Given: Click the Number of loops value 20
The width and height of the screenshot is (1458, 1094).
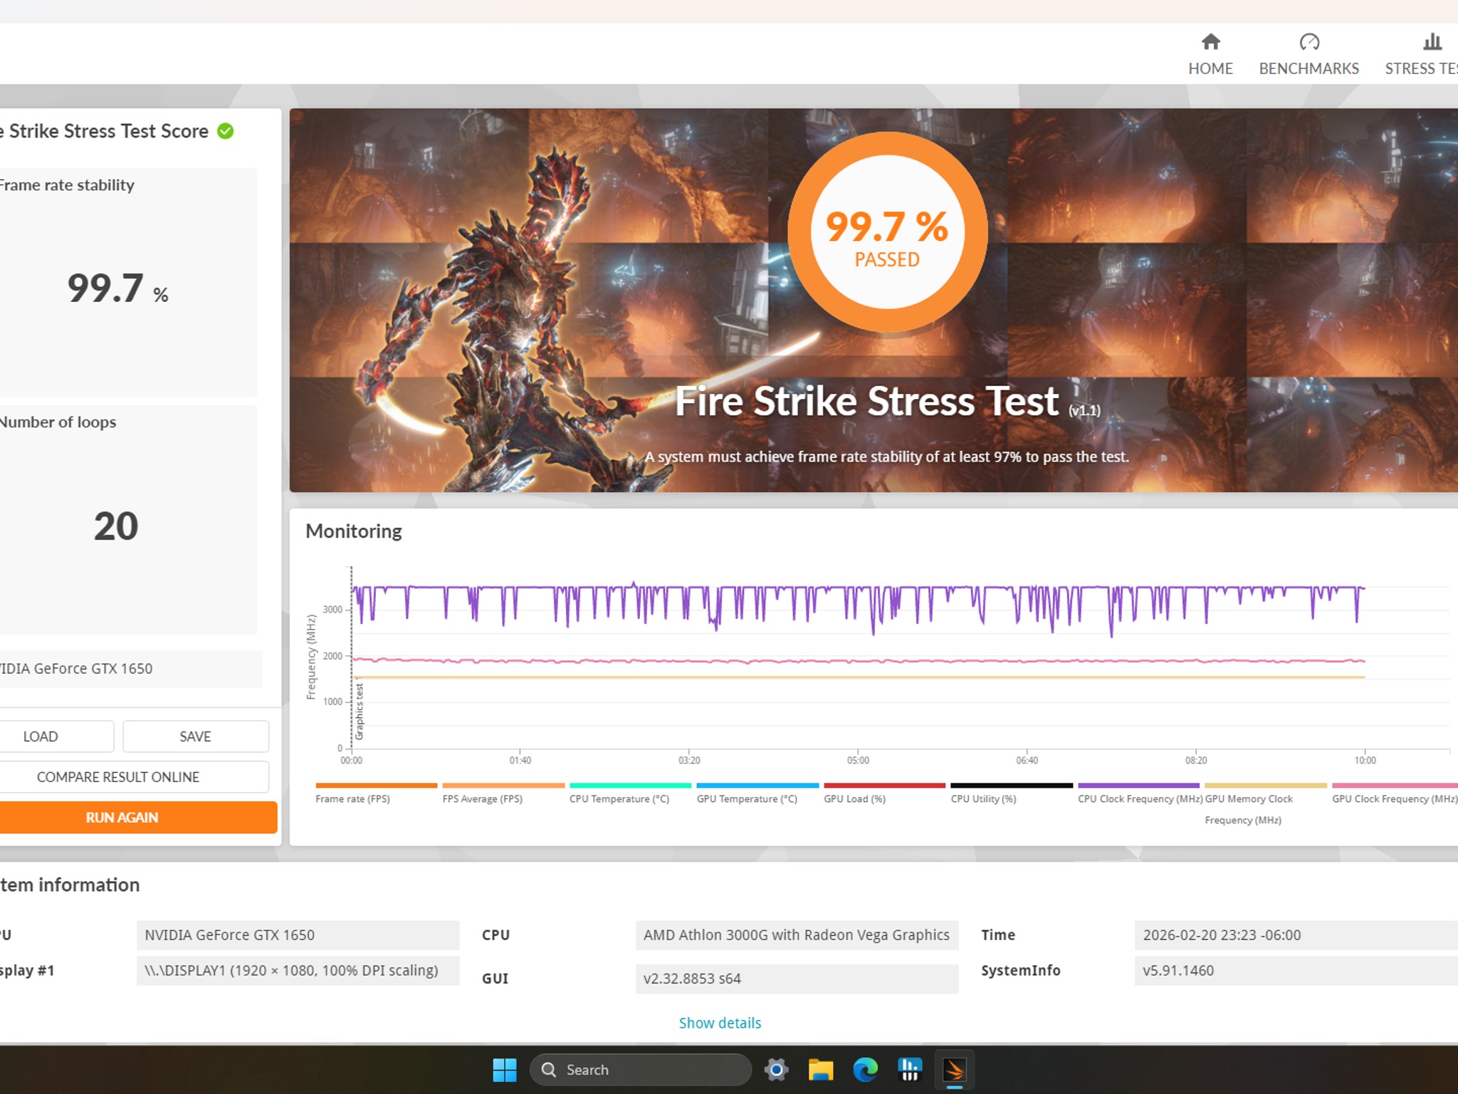Looking at the screenshot, I should tap(116, 526).
